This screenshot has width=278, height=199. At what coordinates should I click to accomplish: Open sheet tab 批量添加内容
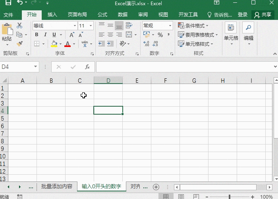click(x=57, y=186)
